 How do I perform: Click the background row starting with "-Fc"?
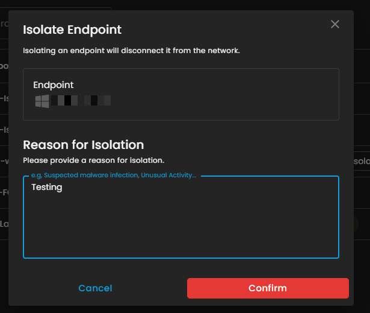(x=4, y=193)
